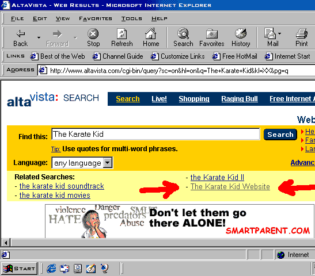Click the IE icon in the title bar
This screenshot has width=315, height=276.
[x=5, y=5]
